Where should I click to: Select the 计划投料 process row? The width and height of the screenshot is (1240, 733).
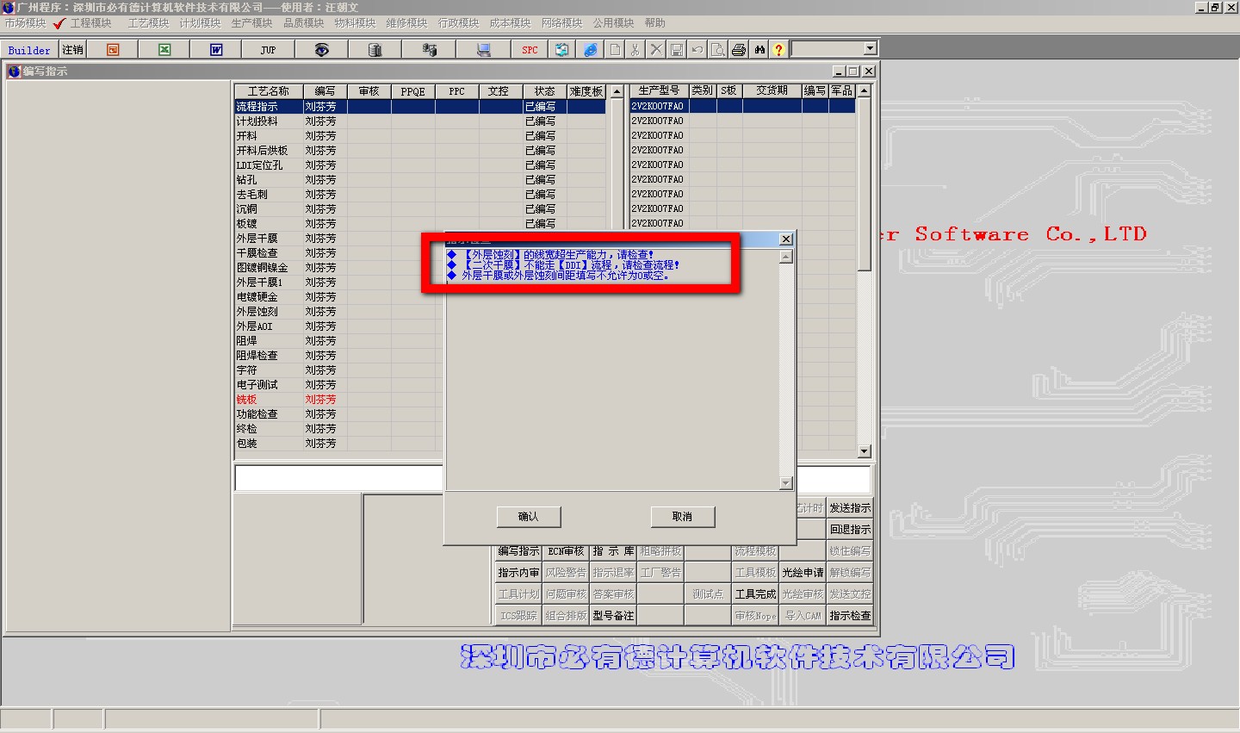(420, 121)
